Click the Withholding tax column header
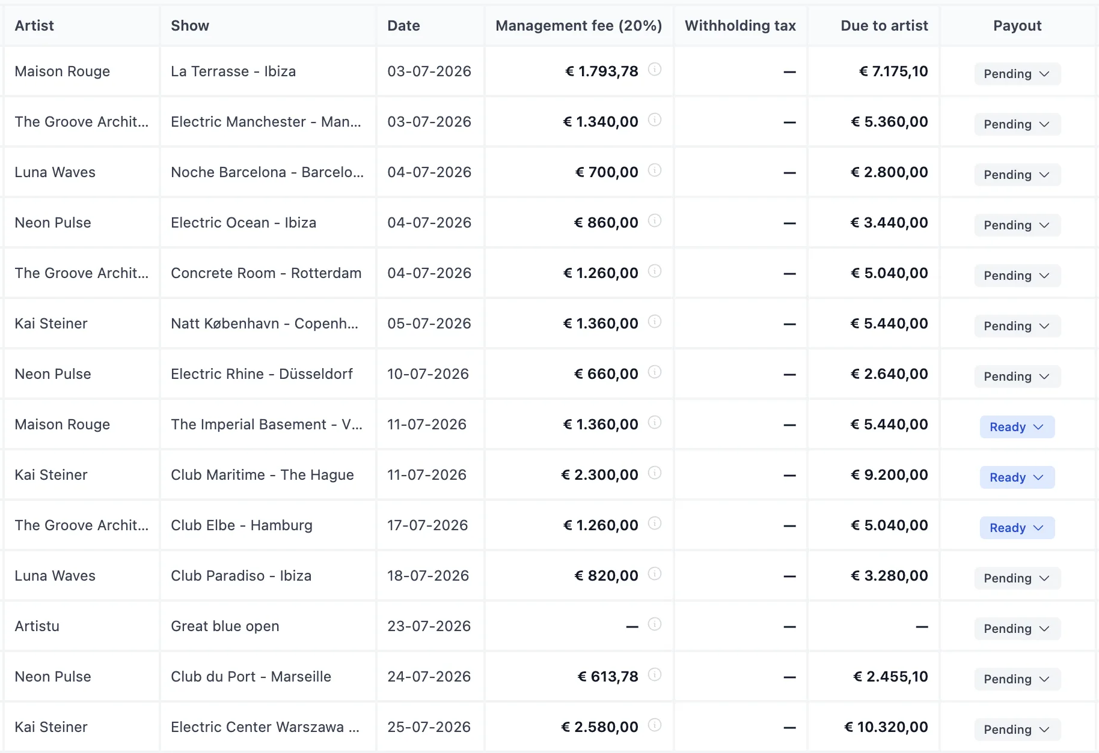The height and width of the screenshot is (753, 1099). coord(740,26)
